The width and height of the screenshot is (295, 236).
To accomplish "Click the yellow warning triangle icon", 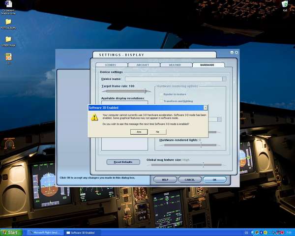I will (94, 118).
